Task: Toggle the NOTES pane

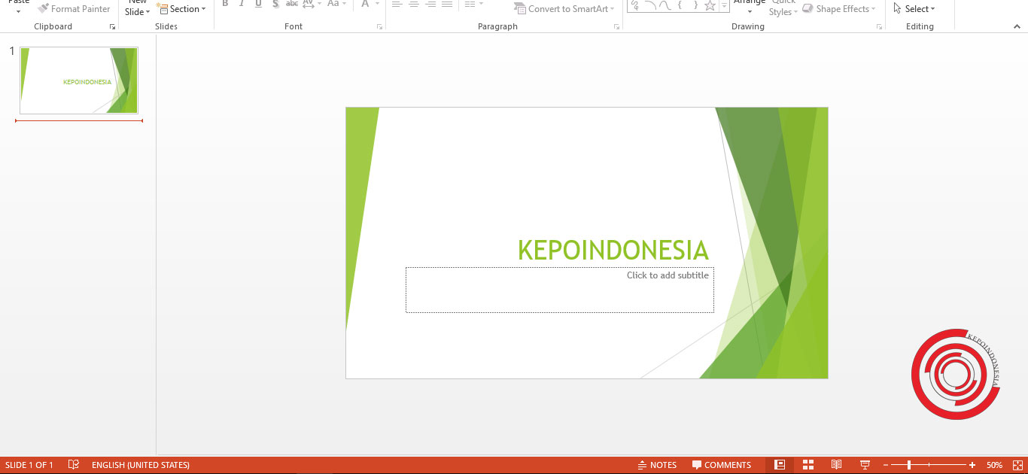Action: 657,465
